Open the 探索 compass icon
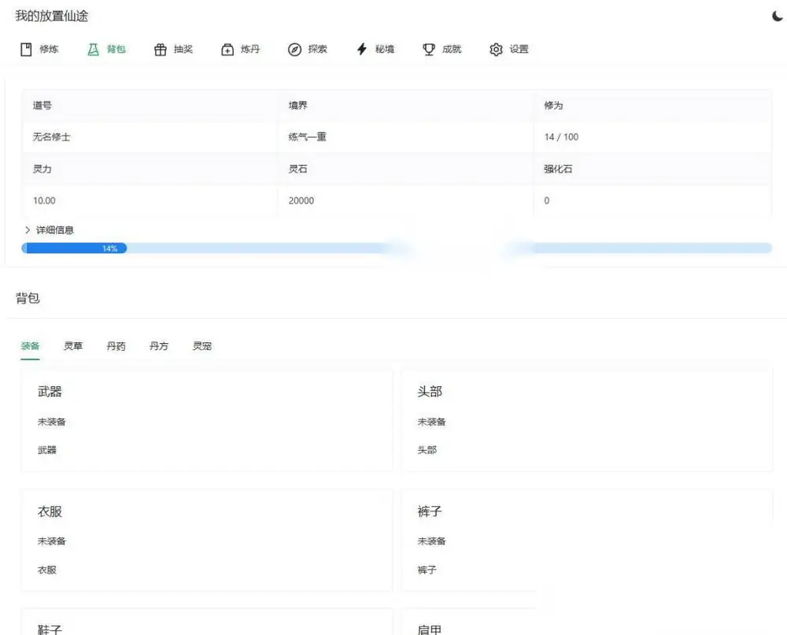Screen dimensions: 787x635 [294, 50]
